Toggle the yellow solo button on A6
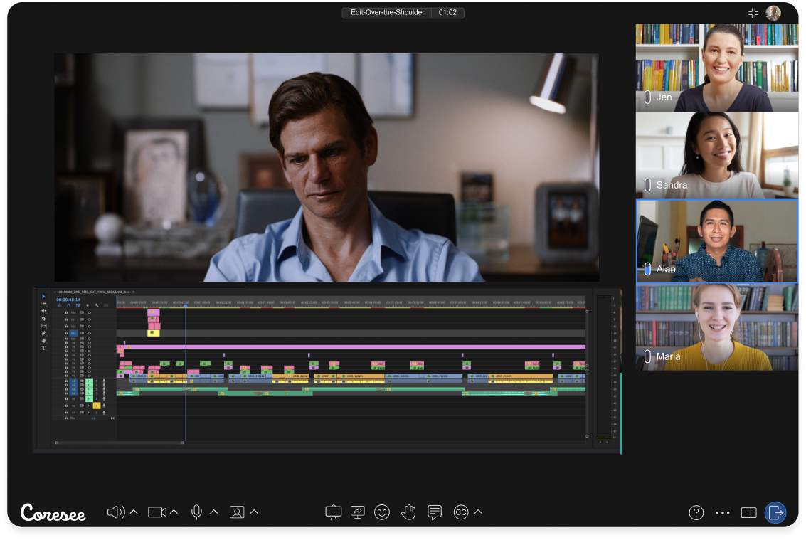 96,406
